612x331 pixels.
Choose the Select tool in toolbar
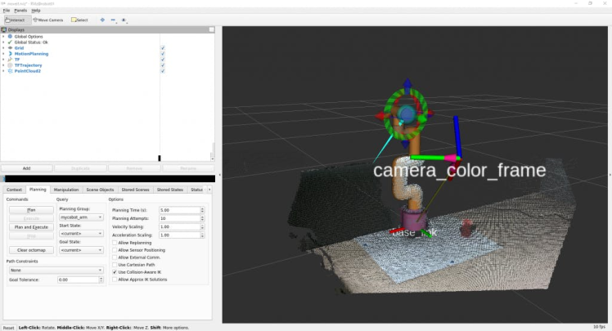(80, 19)
